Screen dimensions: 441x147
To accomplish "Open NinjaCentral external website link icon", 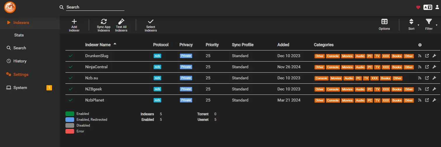I will pyautogui.click(x=427, y=67).
